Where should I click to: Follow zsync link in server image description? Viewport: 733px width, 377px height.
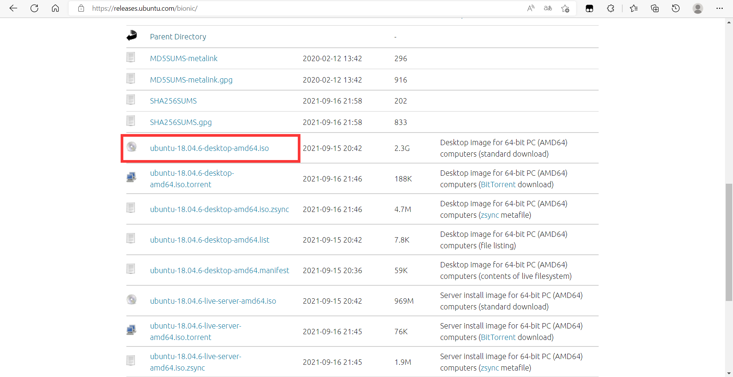[x=490, y=368]
